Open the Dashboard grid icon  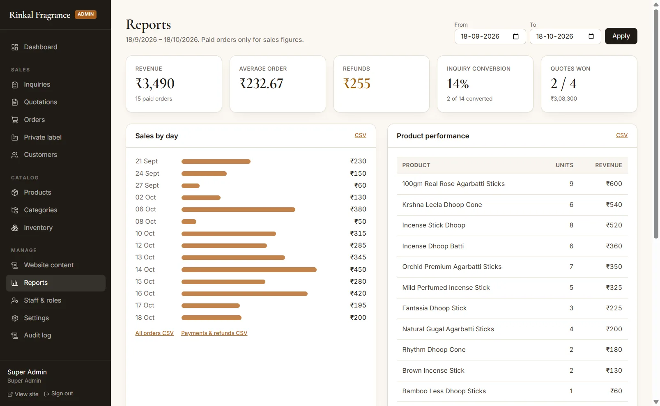click(x=15, y=47)
